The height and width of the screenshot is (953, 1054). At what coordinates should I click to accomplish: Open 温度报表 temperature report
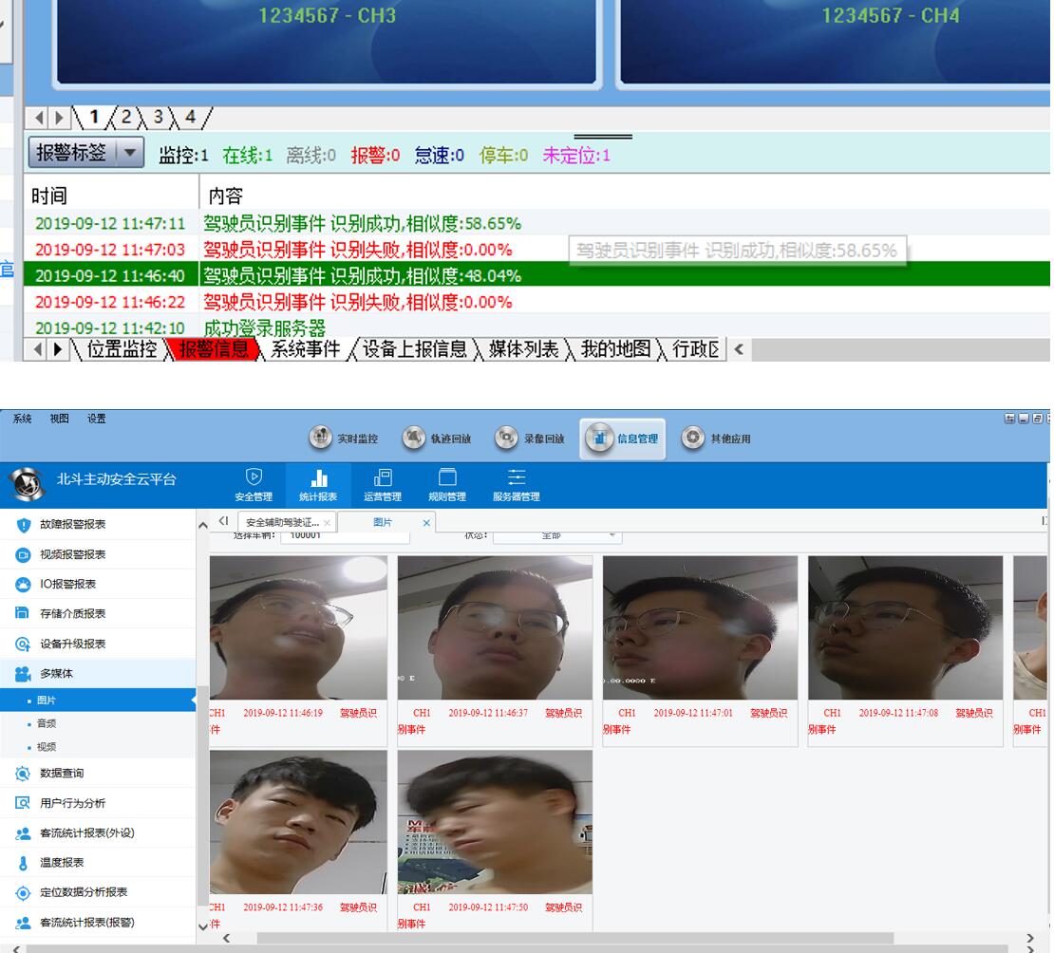pos(62,862)
